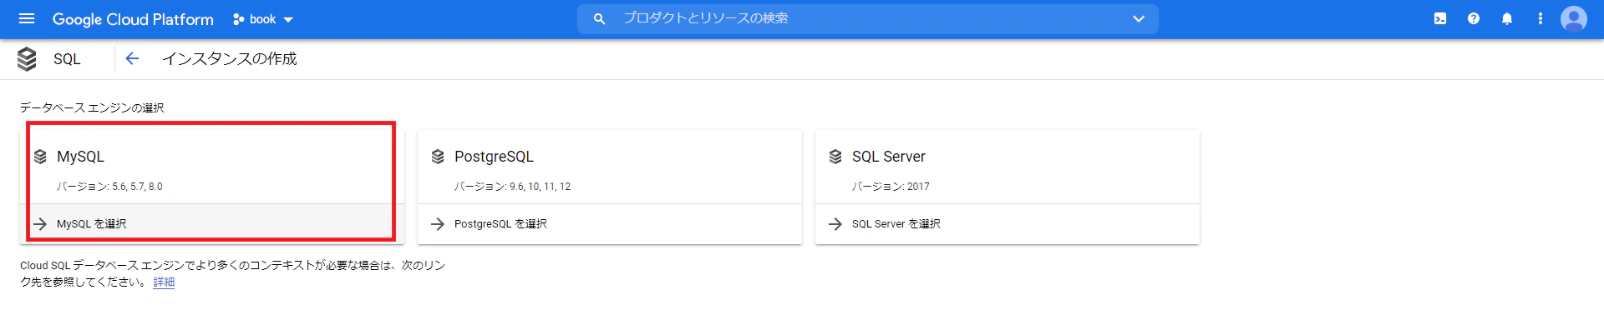Choose MySQL を選択 button
This screenshot has width=1604, height=320.
point(212,224)
